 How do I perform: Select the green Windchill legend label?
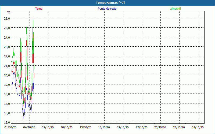coord(175,9)
